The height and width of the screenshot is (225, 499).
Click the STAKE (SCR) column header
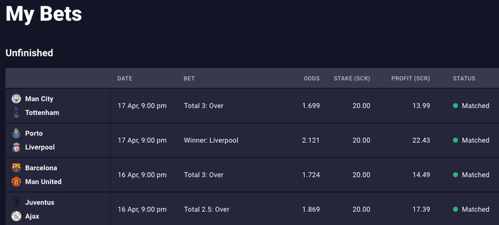[x=352, y=78]
